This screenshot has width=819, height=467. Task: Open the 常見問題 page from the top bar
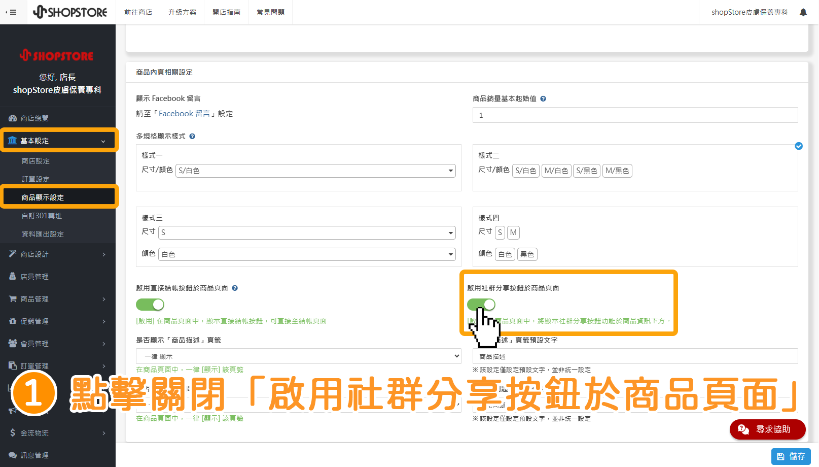(270, 12)
